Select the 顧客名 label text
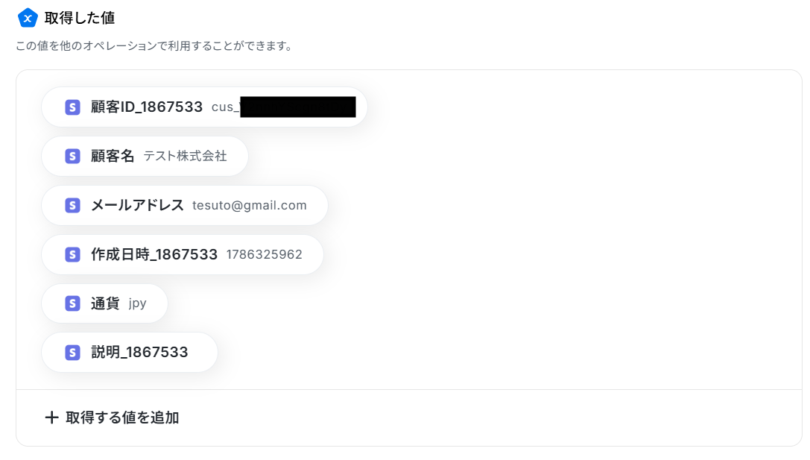The height and width of the screenshot is (460, 810). 113,156
